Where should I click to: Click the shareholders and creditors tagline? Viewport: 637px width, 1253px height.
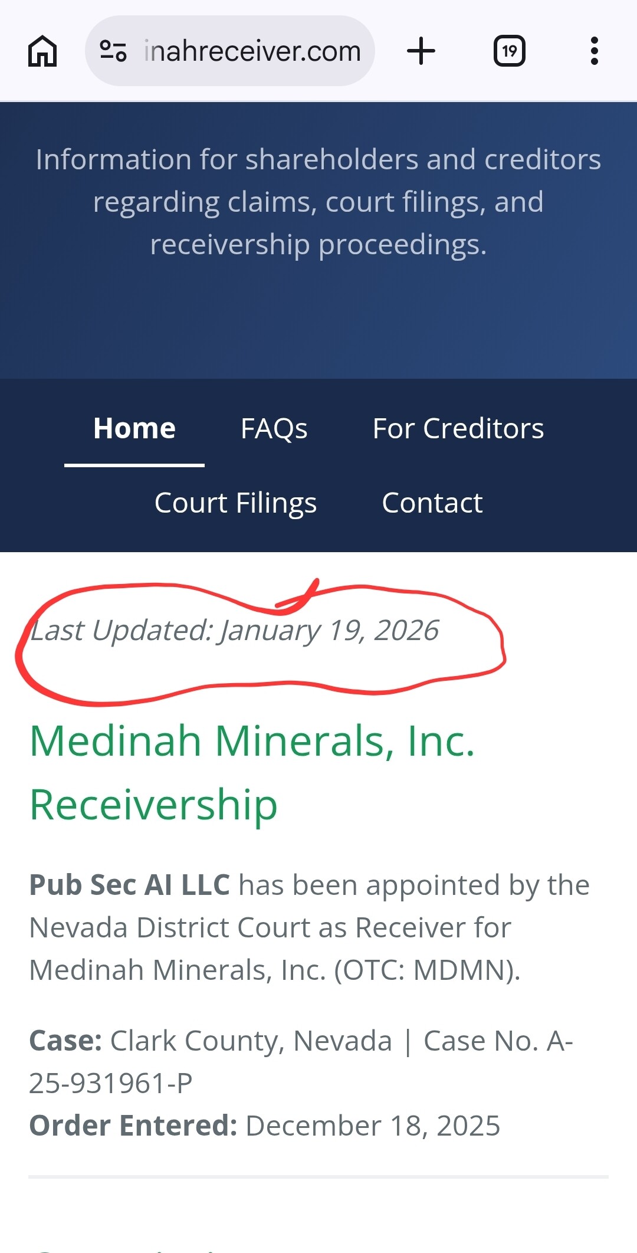318,202
